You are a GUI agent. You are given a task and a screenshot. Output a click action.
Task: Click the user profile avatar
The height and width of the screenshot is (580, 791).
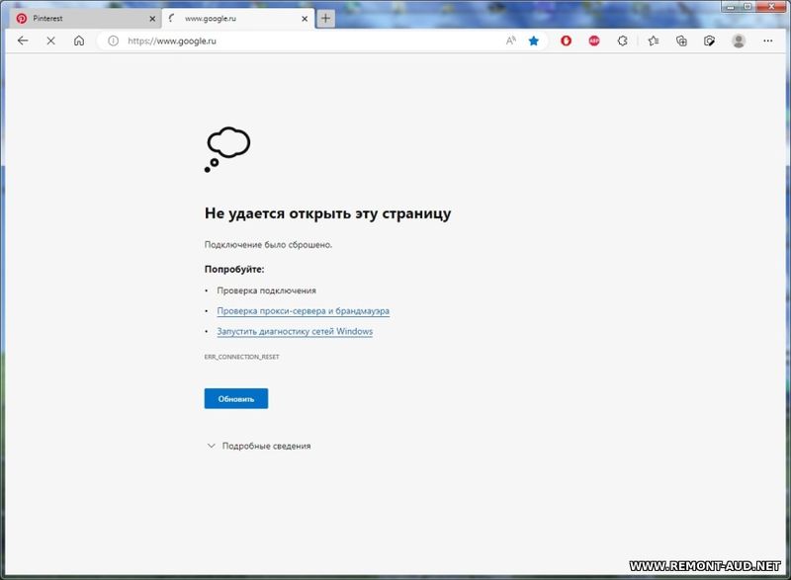click(738, 41)
